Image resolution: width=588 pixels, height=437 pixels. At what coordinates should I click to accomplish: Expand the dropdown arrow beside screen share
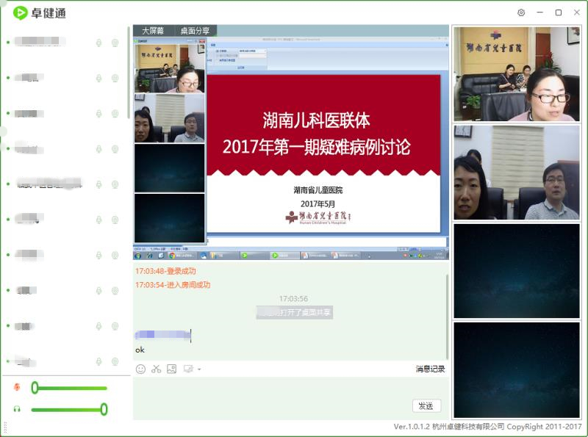(x=199, y=369)
